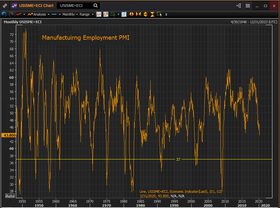Select the zoom rectangle tool
The width and height of the screenshot is (280, 208).
(x=159, y=14)
